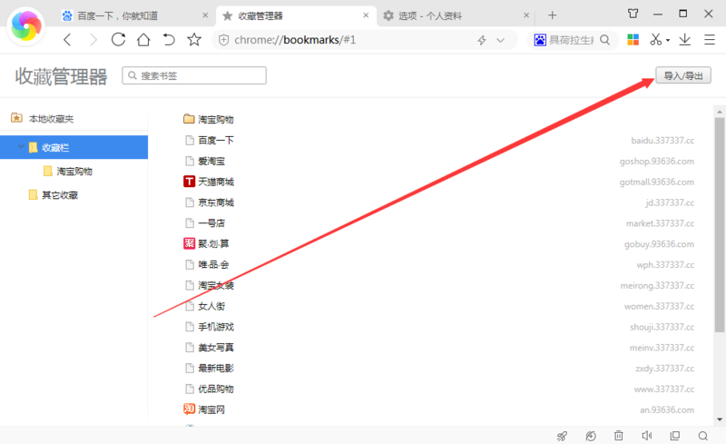726x444 pixels.
Task: Click the rocket accelerator icon in status bar
Action: 562,436
